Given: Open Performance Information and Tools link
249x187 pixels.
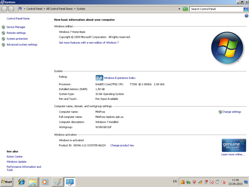Looking at the screenshot, I should pos(24,168).
